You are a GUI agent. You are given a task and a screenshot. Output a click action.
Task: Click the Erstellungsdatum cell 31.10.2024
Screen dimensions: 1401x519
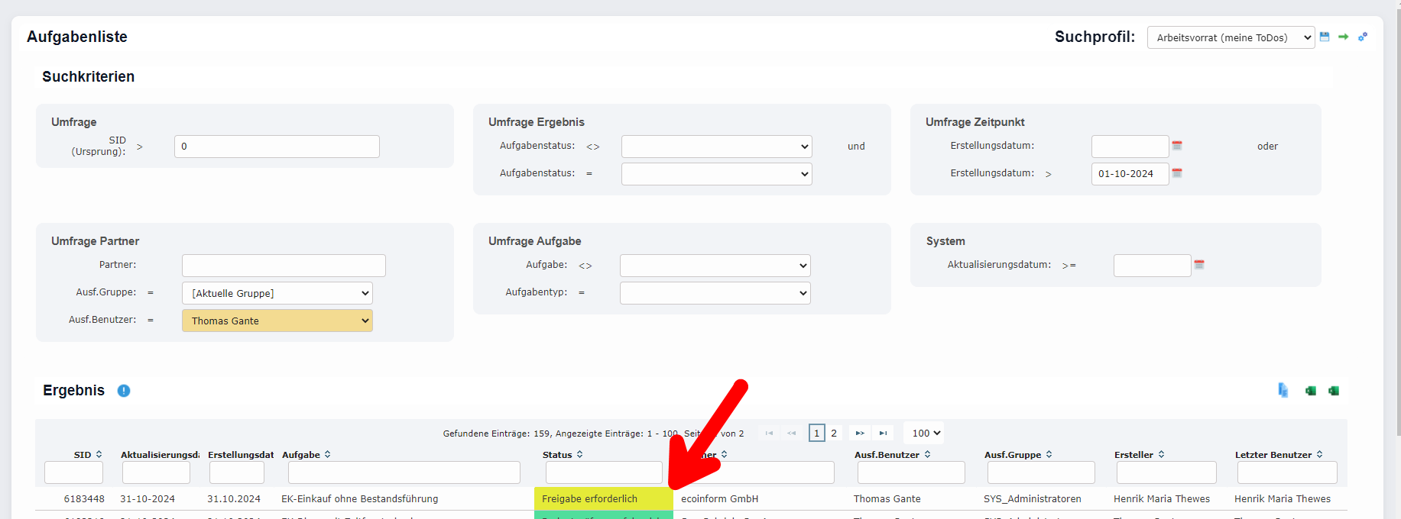(234, 499)
